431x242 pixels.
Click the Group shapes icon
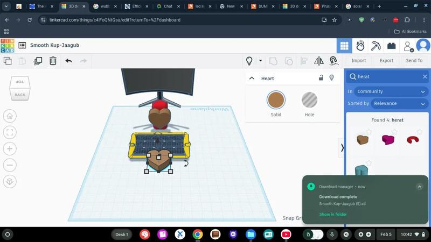(273, 61)
